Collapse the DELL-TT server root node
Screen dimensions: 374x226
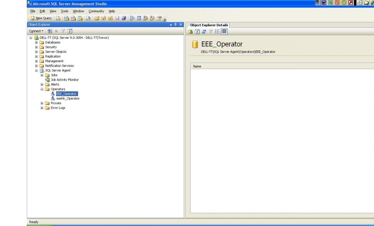31,38
